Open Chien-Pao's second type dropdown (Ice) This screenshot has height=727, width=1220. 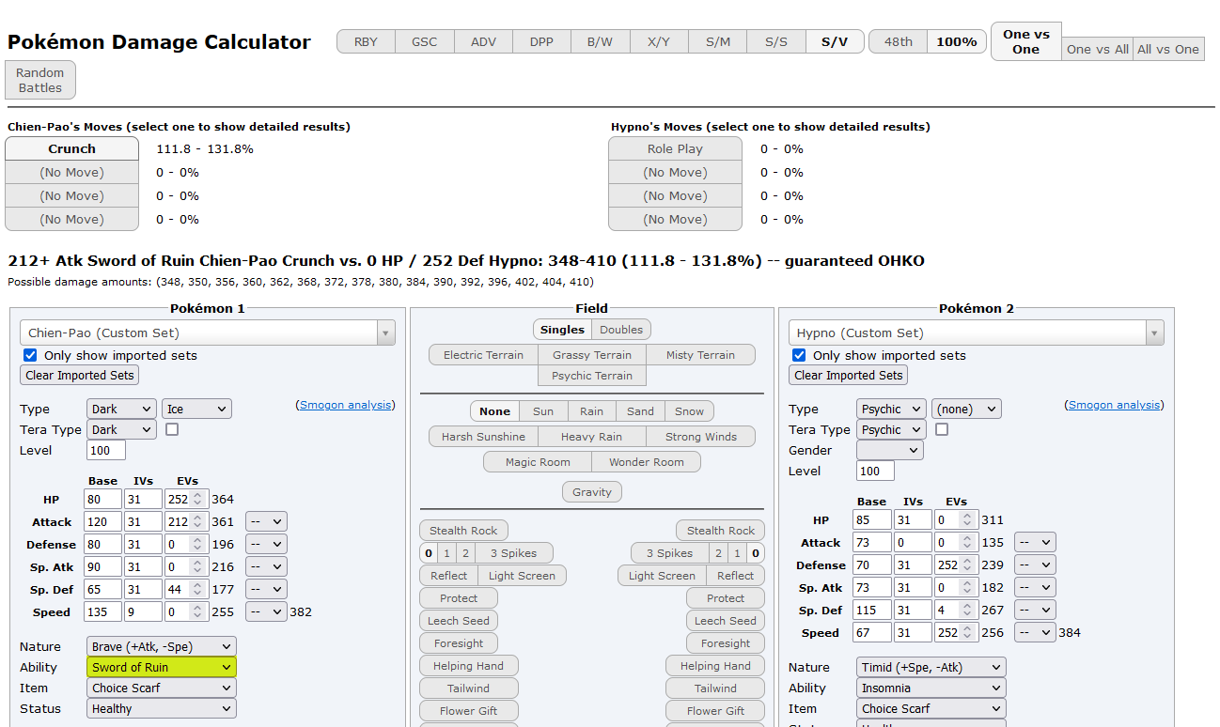point(196,409)
